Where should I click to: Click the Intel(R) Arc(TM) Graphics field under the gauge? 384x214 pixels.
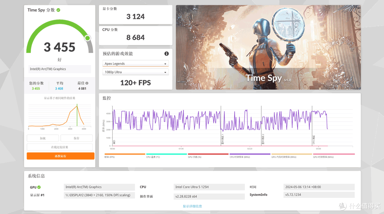60,69
